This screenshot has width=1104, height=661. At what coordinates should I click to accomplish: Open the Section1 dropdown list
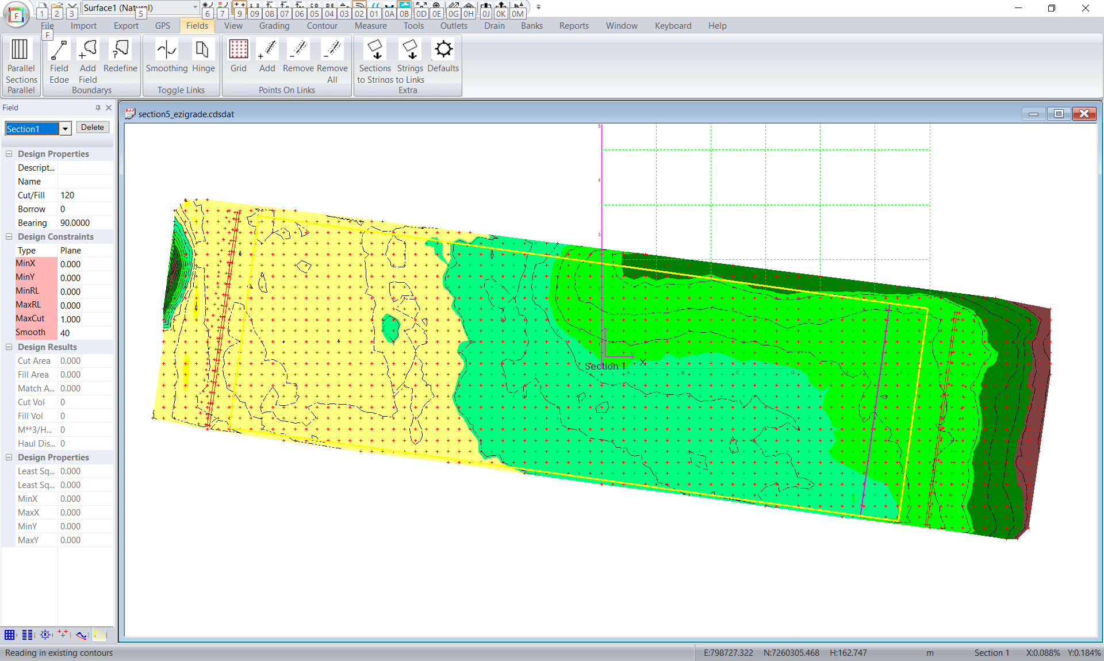pos(66,129)
